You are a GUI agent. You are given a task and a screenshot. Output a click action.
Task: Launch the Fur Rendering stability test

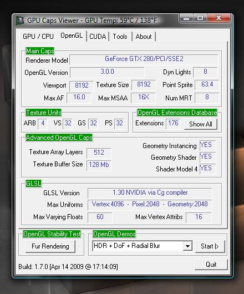pyautogui.click(x=50, y=246)
